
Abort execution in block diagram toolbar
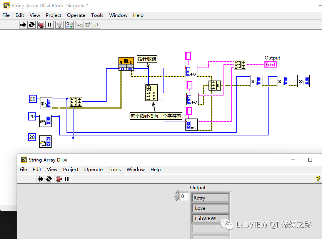pos(41,25)
